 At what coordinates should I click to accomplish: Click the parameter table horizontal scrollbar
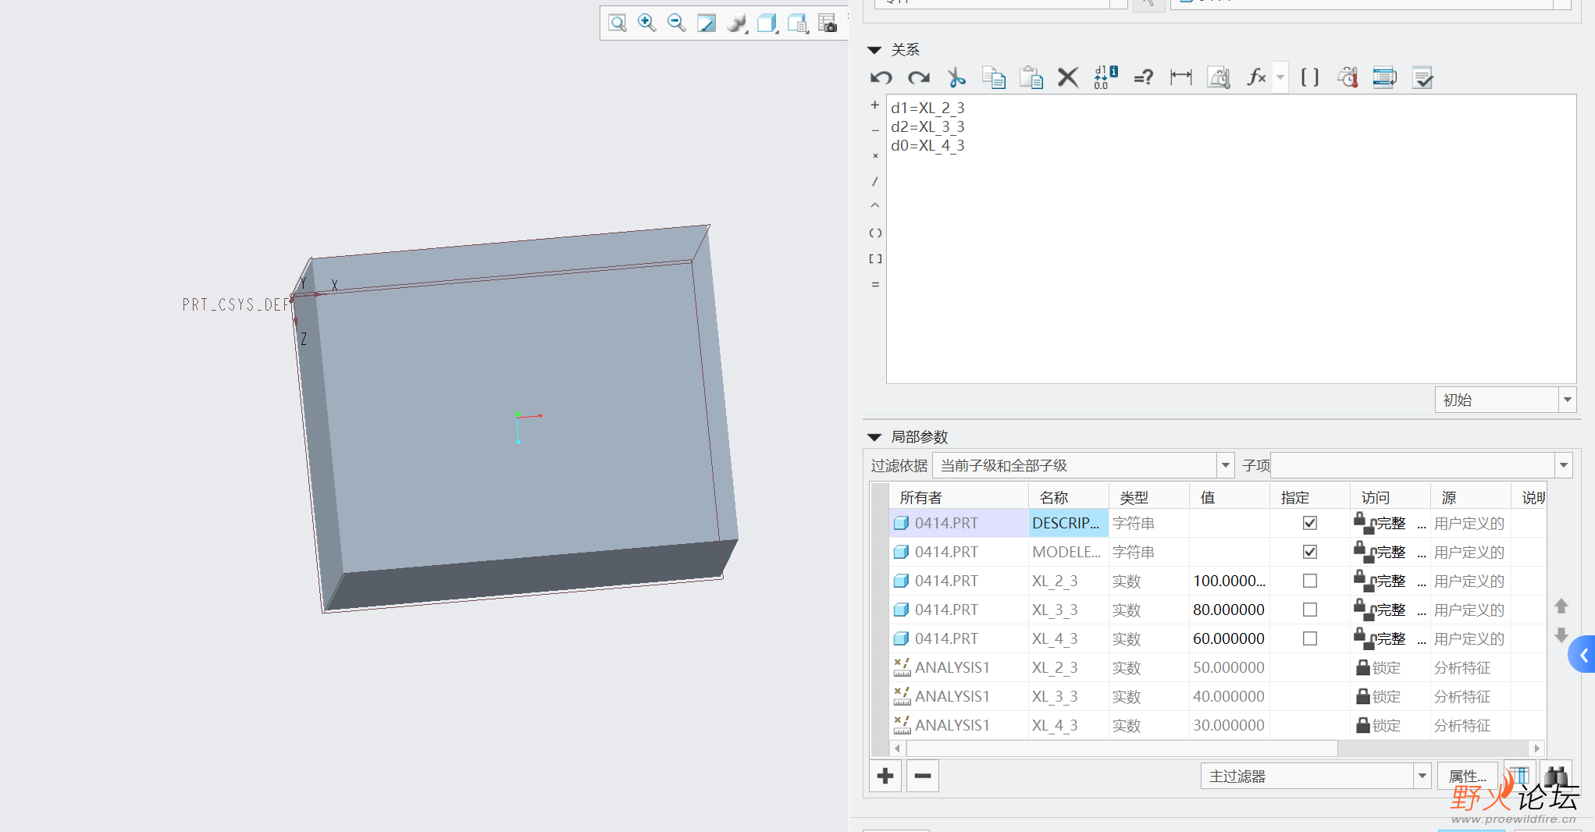pos(1120,748)
